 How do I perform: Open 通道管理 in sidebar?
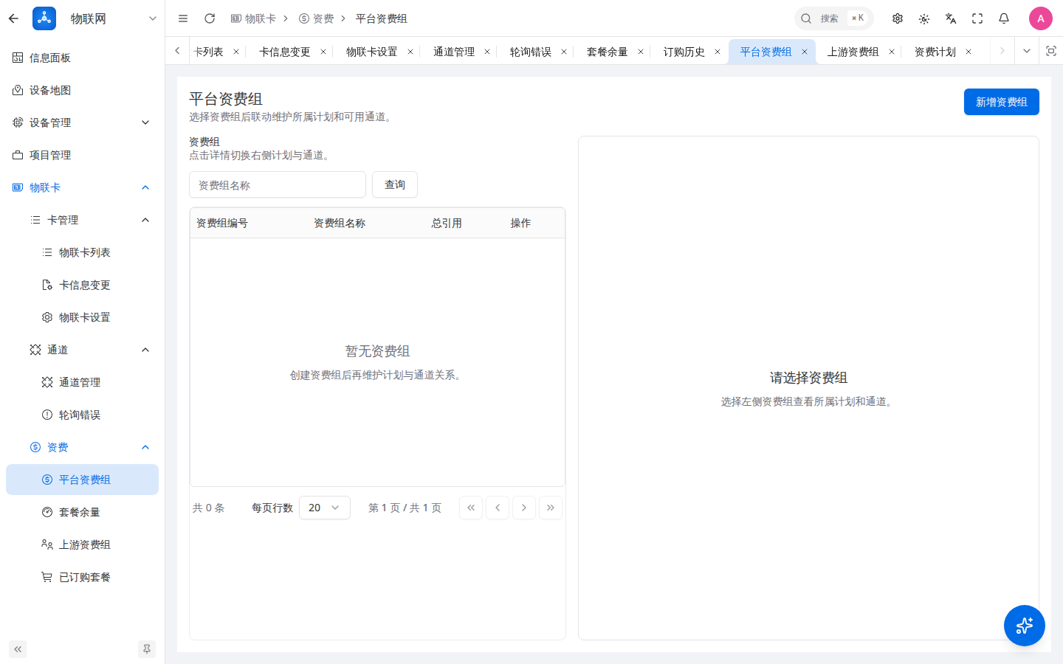(x=82, y=382)
